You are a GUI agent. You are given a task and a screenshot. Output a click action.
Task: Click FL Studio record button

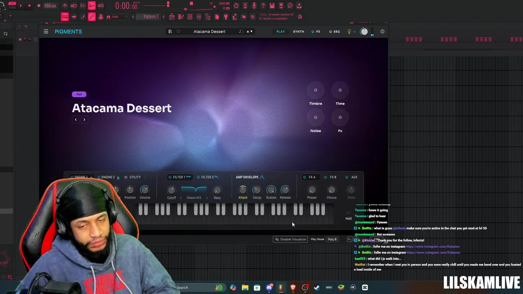point(38,6)
